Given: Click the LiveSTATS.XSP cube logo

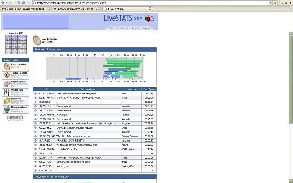Looking at the screenshot, I should tap(149, 18).
